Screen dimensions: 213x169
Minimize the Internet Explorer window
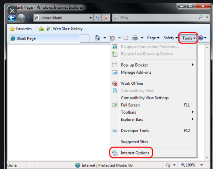(x=182, y=6)
